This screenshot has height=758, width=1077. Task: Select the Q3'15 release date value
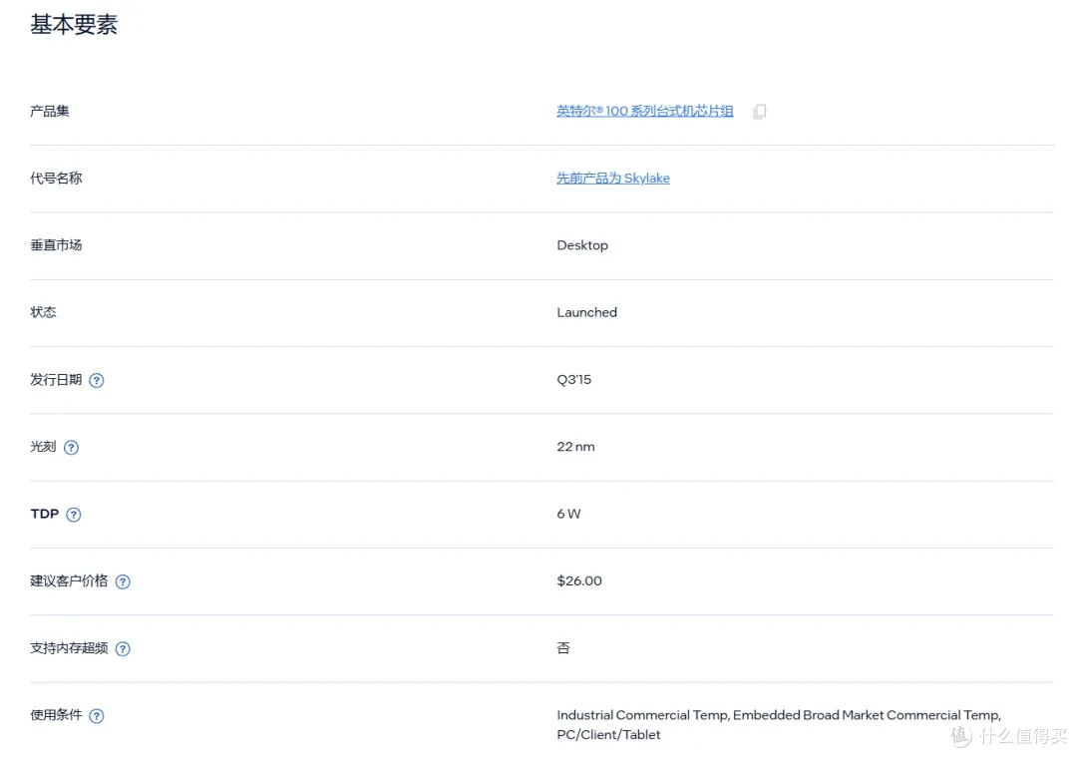click(x=574, y=380)
